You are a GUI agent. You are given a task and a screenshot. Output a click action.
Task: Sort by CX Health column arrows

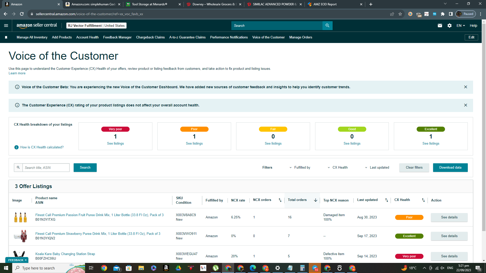point(423,200)
